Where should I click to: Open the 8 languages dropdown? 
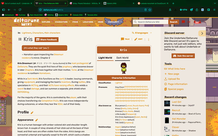point(142,33)
